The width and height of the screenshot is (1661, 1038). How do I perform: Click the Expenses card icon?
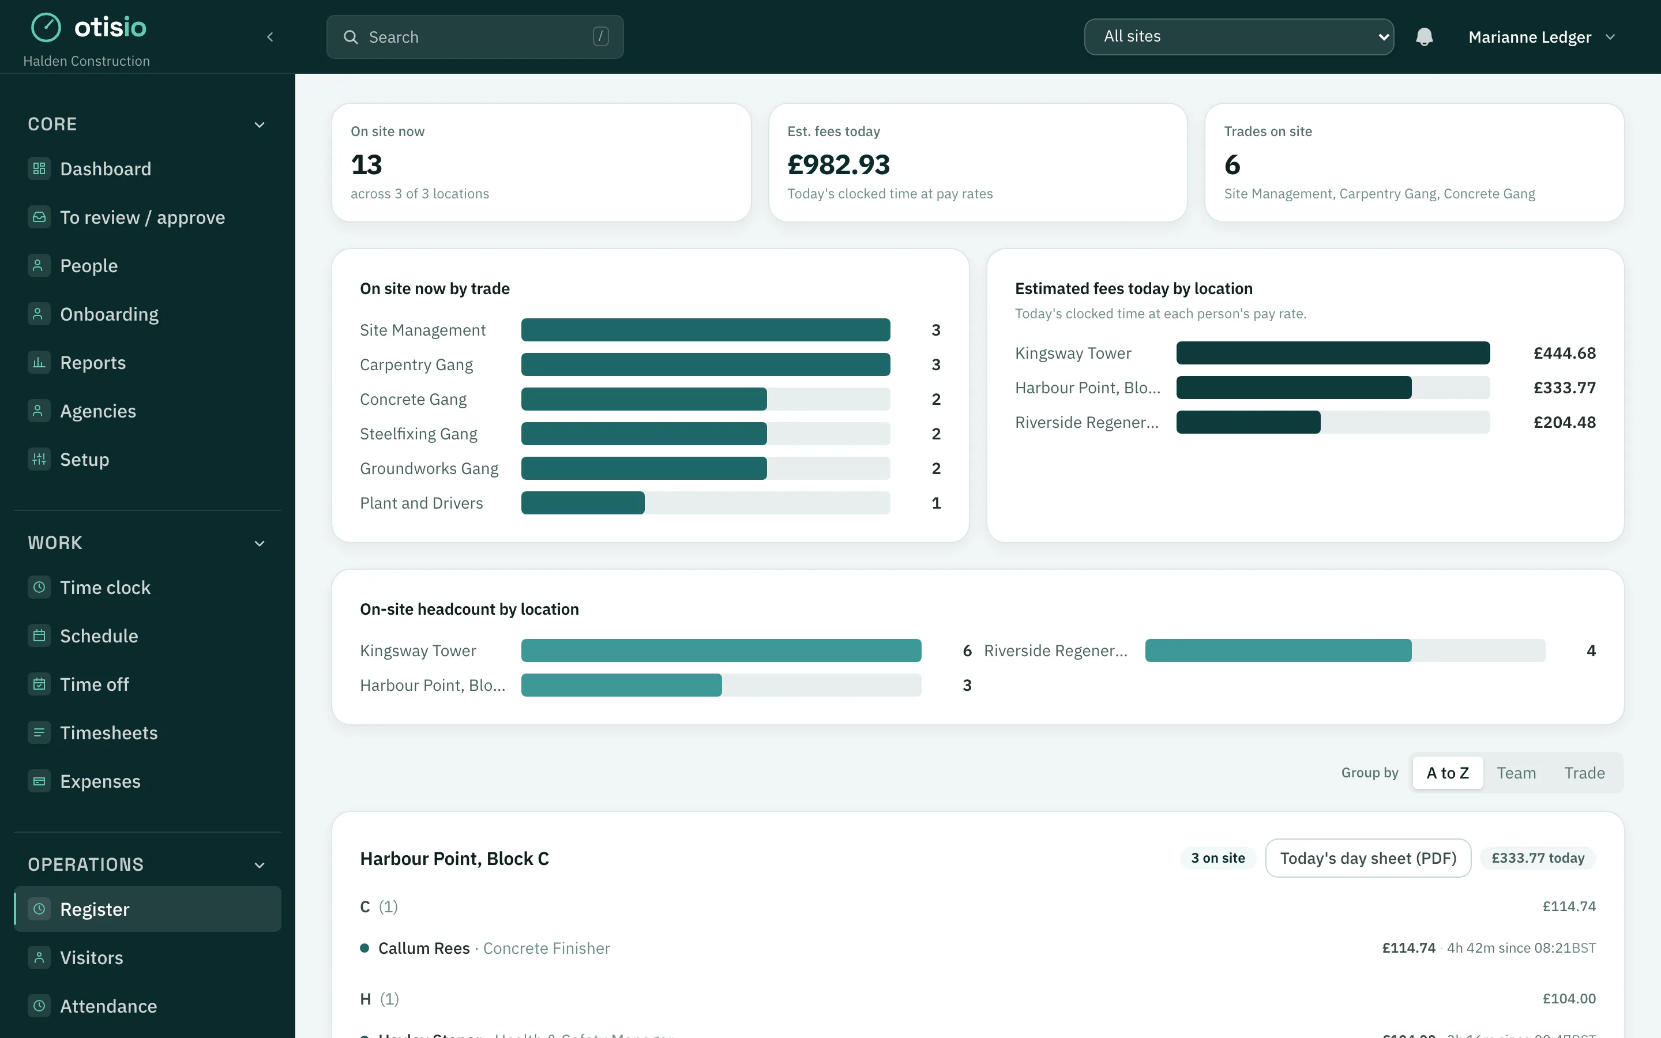[x=39, y=781]
